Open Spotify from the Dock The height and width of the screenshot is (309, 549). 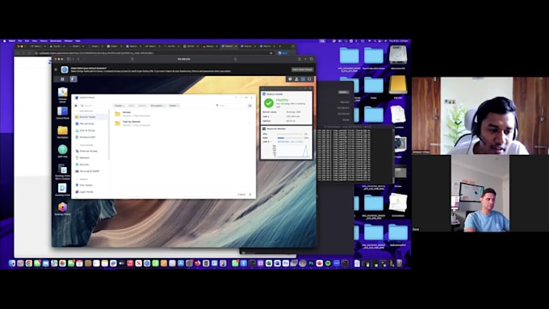point(328,263)
